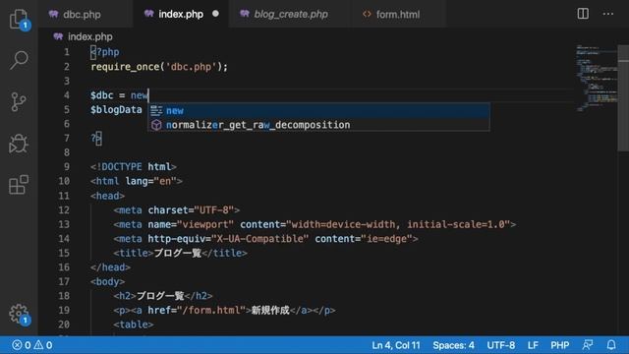The width and height of the screenshot is (629, 354).
Task: Change indentation via Spaces: 4
Action: coord(453,345)
